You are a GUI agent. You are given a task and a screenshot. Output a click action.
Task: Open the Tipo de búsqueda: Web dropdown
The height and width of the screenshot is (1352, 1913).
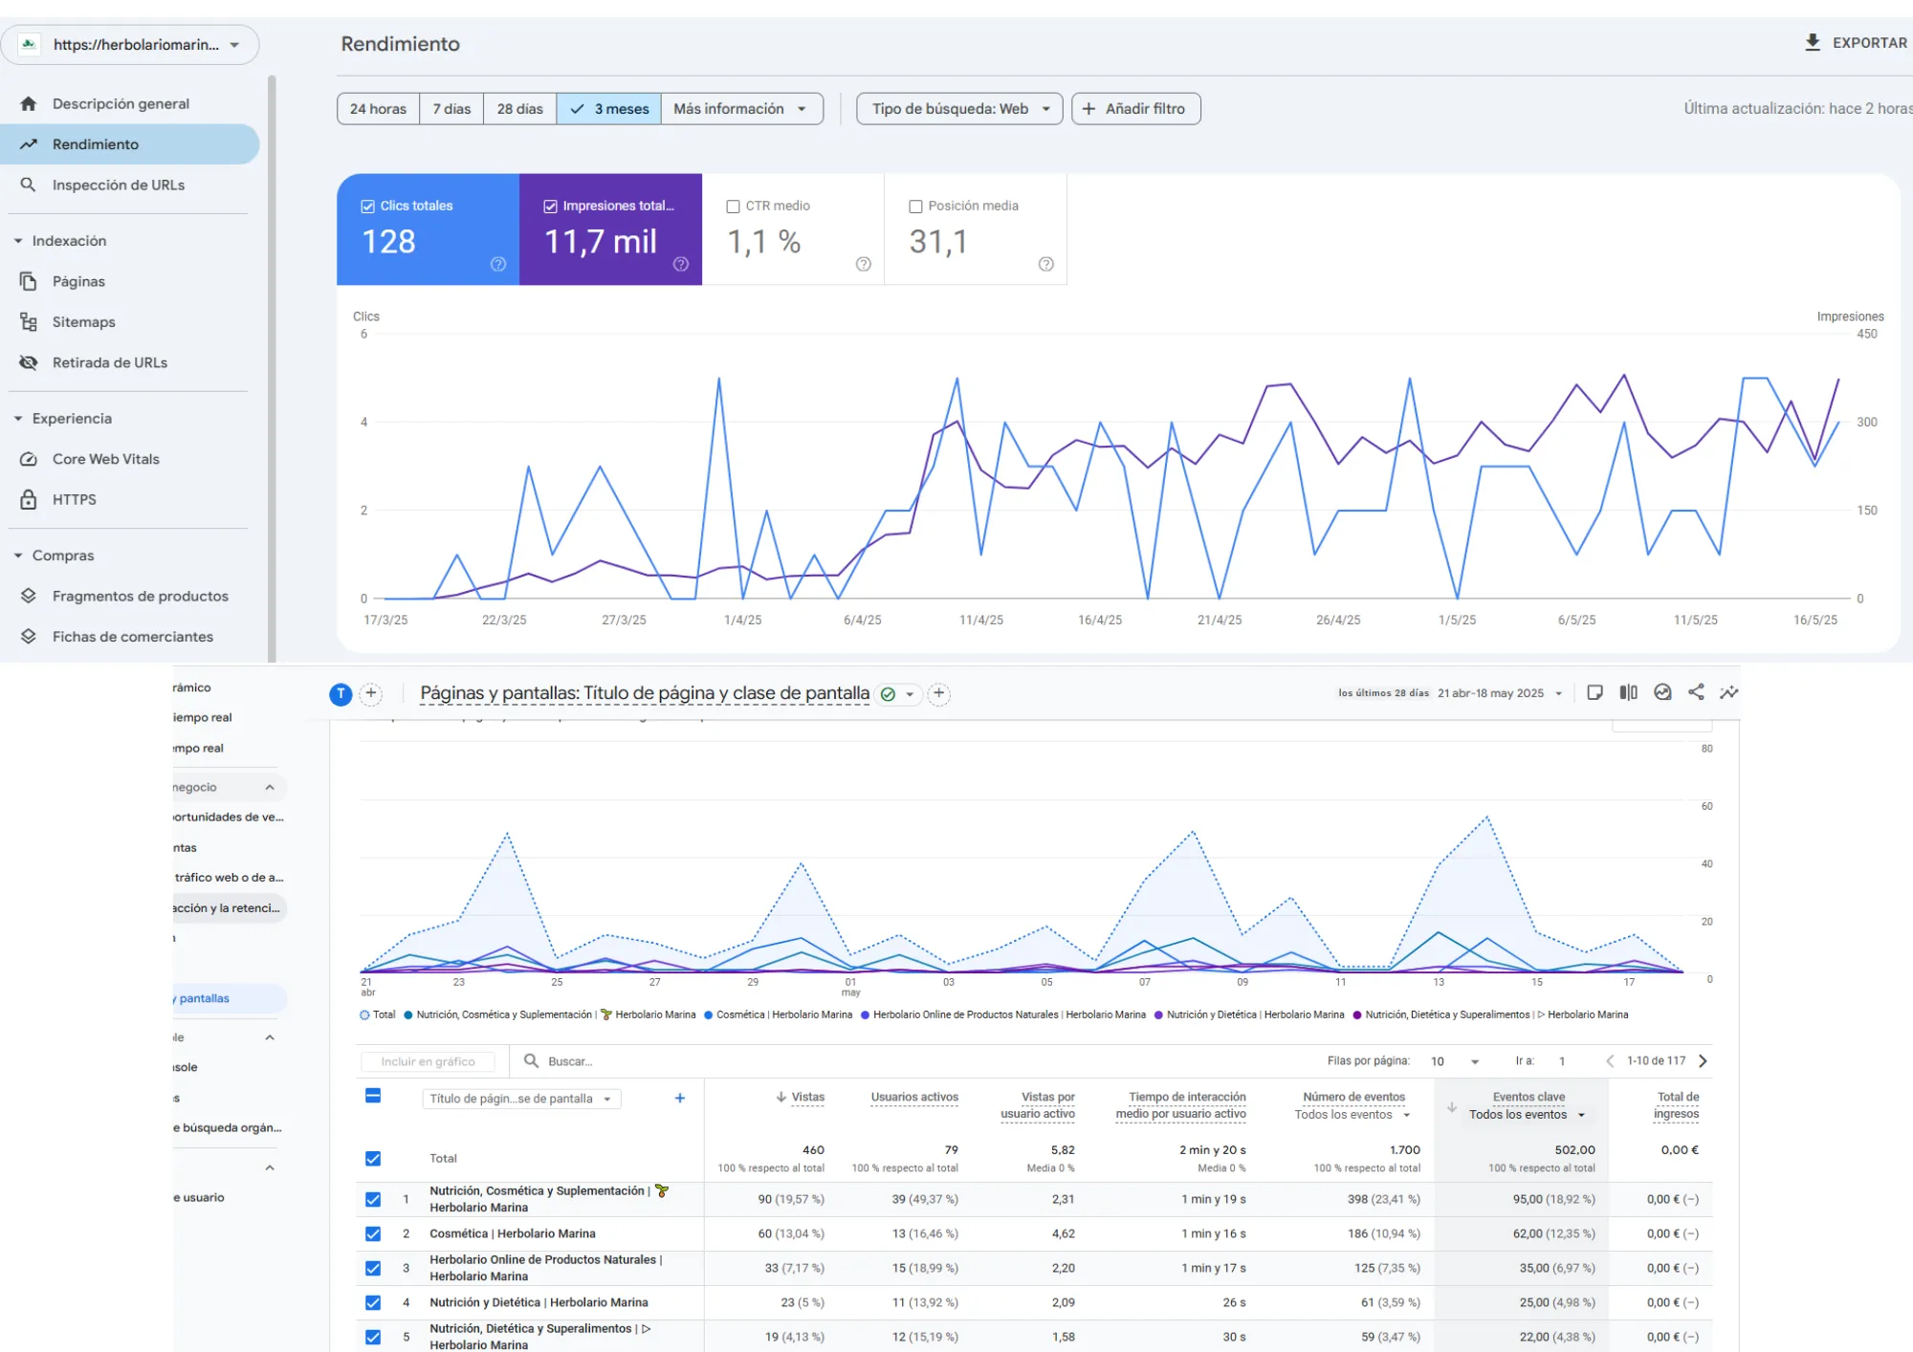(x=959, y=109)
